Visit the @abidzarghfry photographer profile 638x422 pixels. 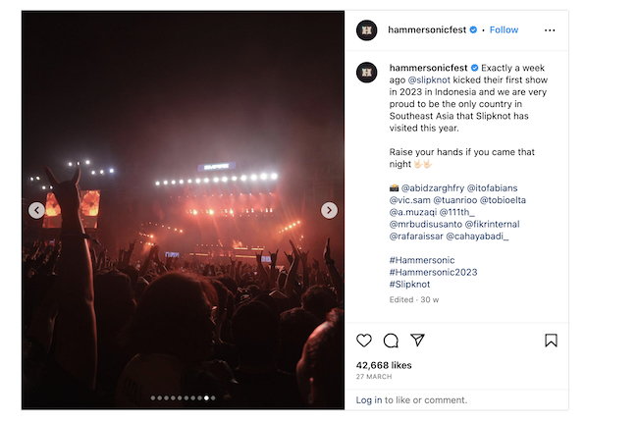pos(432,186)
